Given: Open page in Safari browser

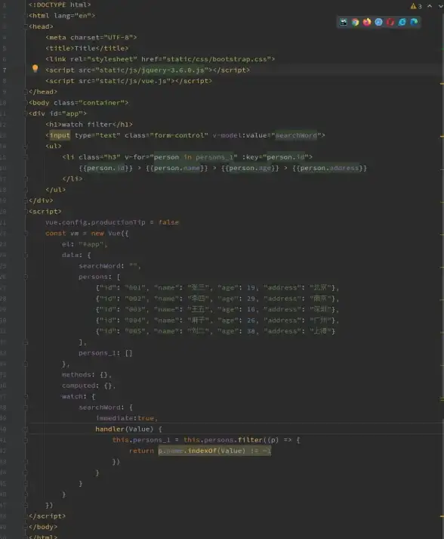Looking at the screenshot, I should click(x=378, y=23).
